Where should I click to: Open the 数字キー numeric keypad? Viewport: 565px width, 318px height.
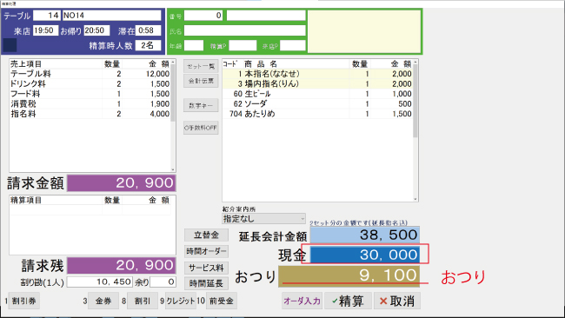pyautogui.click(x=201, y=105)
